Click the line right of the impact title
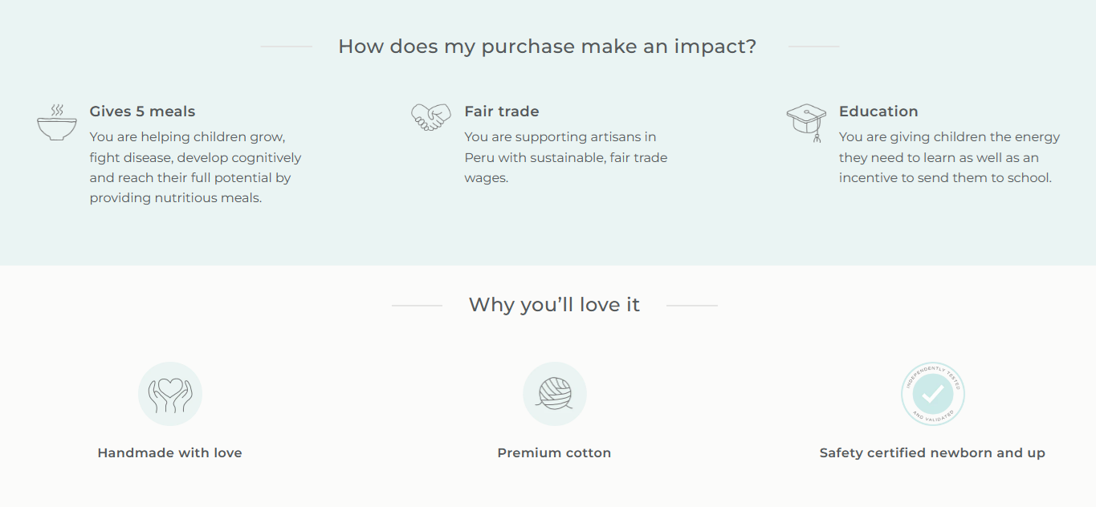The image size is (1096, 507). [x=813, y=47]
